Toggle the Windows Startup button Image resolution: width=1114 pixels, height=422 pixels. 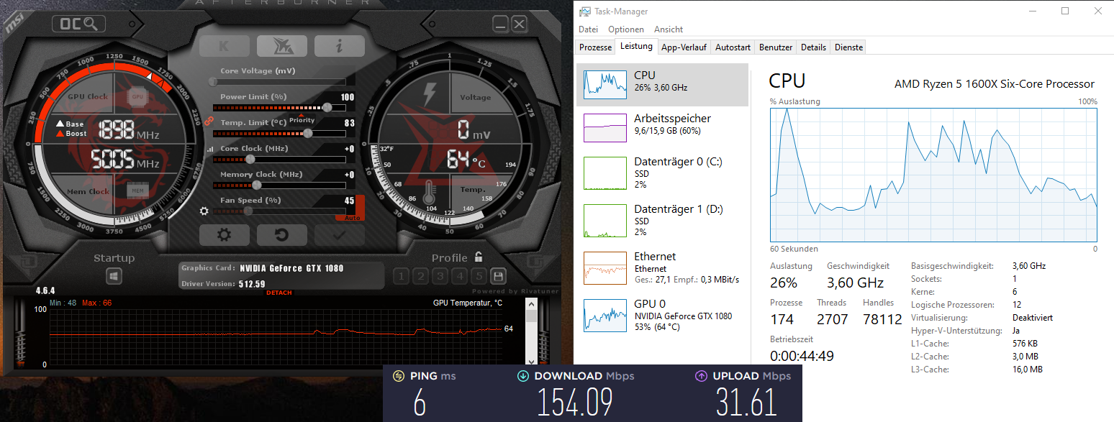coord(114,276)
